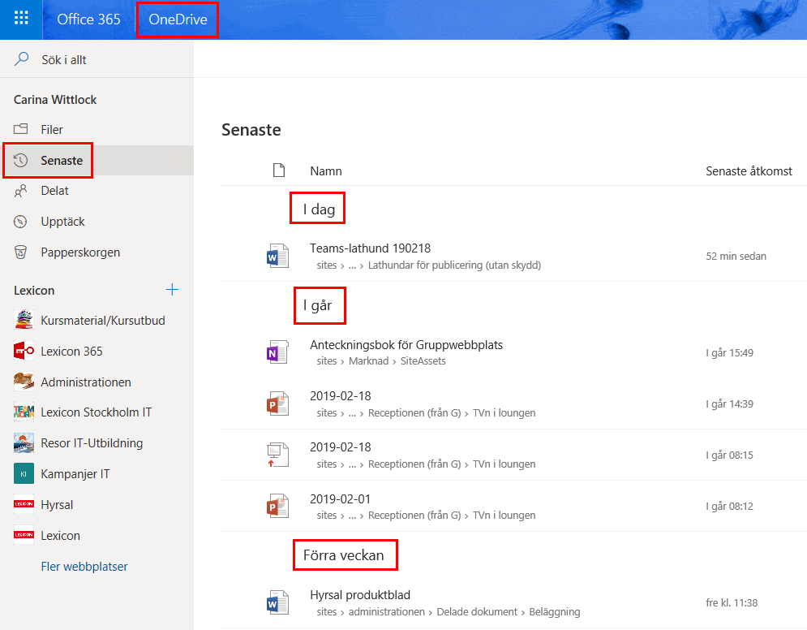Click the Kursmaterial/Kursutbud site icon
Viewport: 807px width, 630px height.
pos(24,320)
